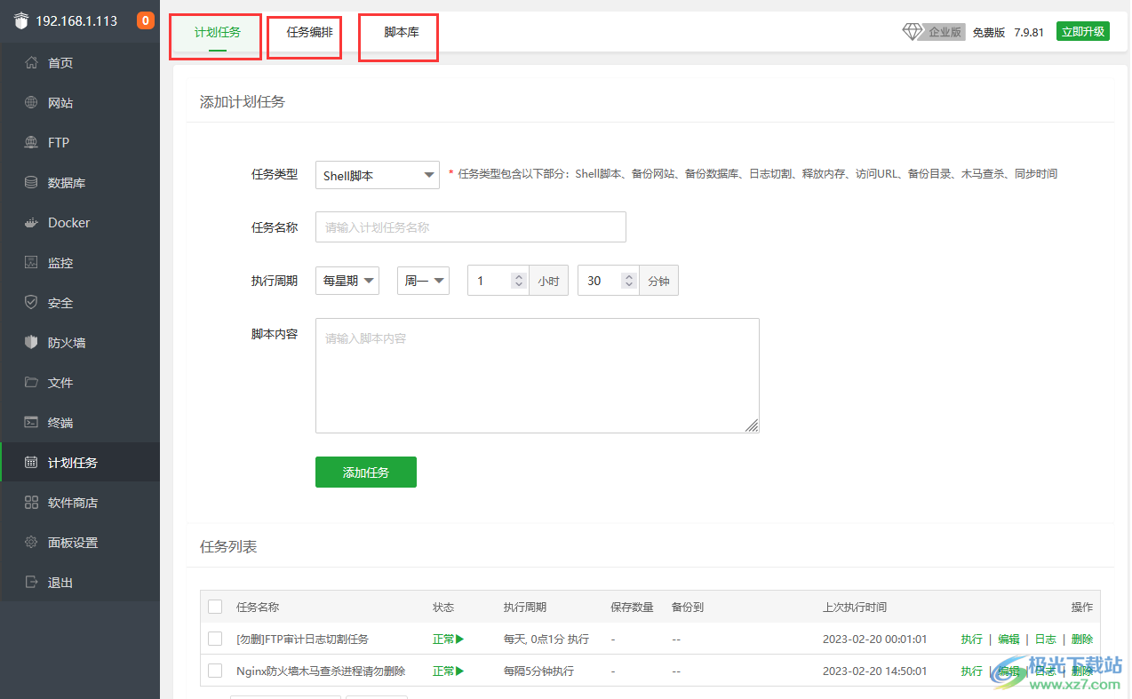
Task: Switch to the 脚本库 tab
Action: (402, 32)
